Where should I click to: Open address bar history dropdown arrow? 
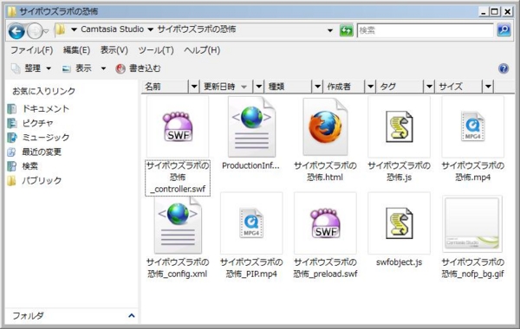330,30
